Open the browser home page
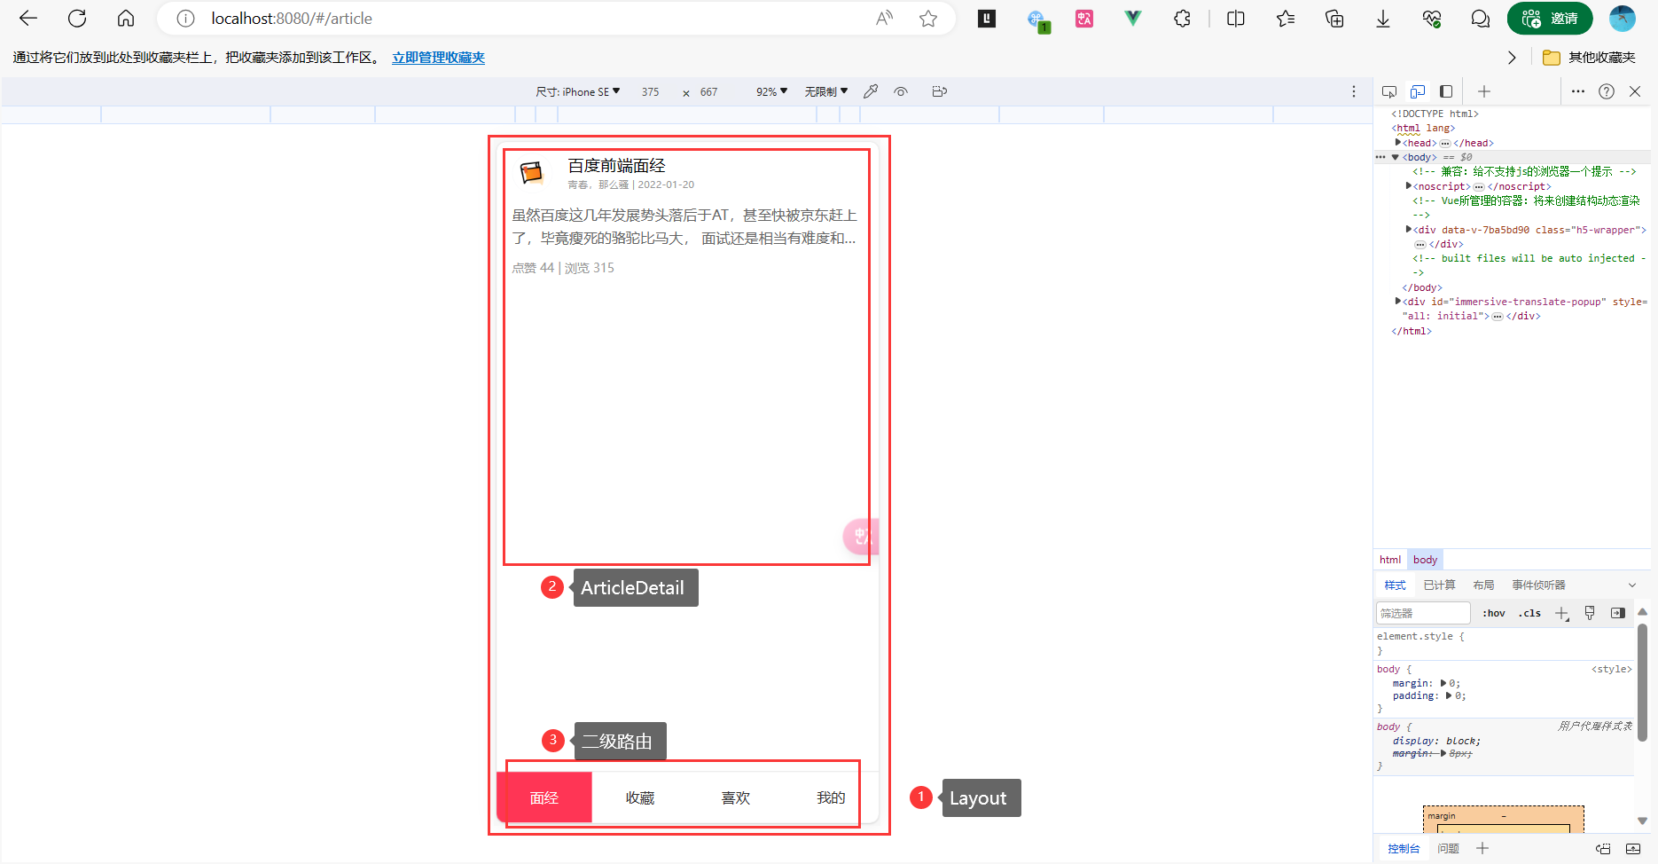 pyautogui.click(x=126, y=19)
